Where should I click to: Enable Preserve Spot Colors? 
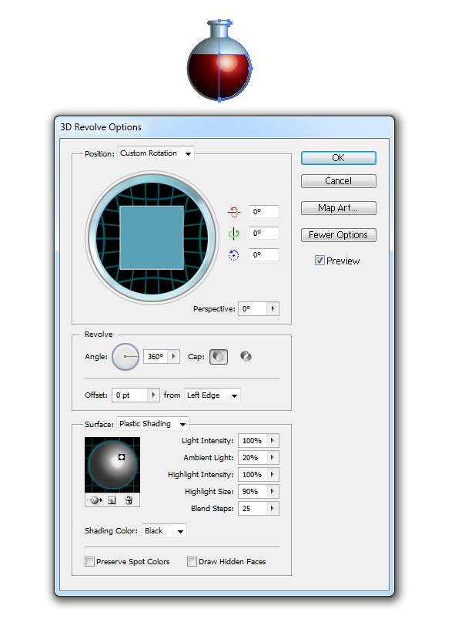pyautogui.click(x=90, y=561)
